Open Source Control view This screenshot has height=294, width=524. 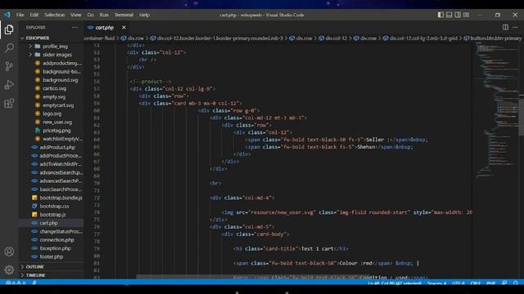click(x=9, y=66)
